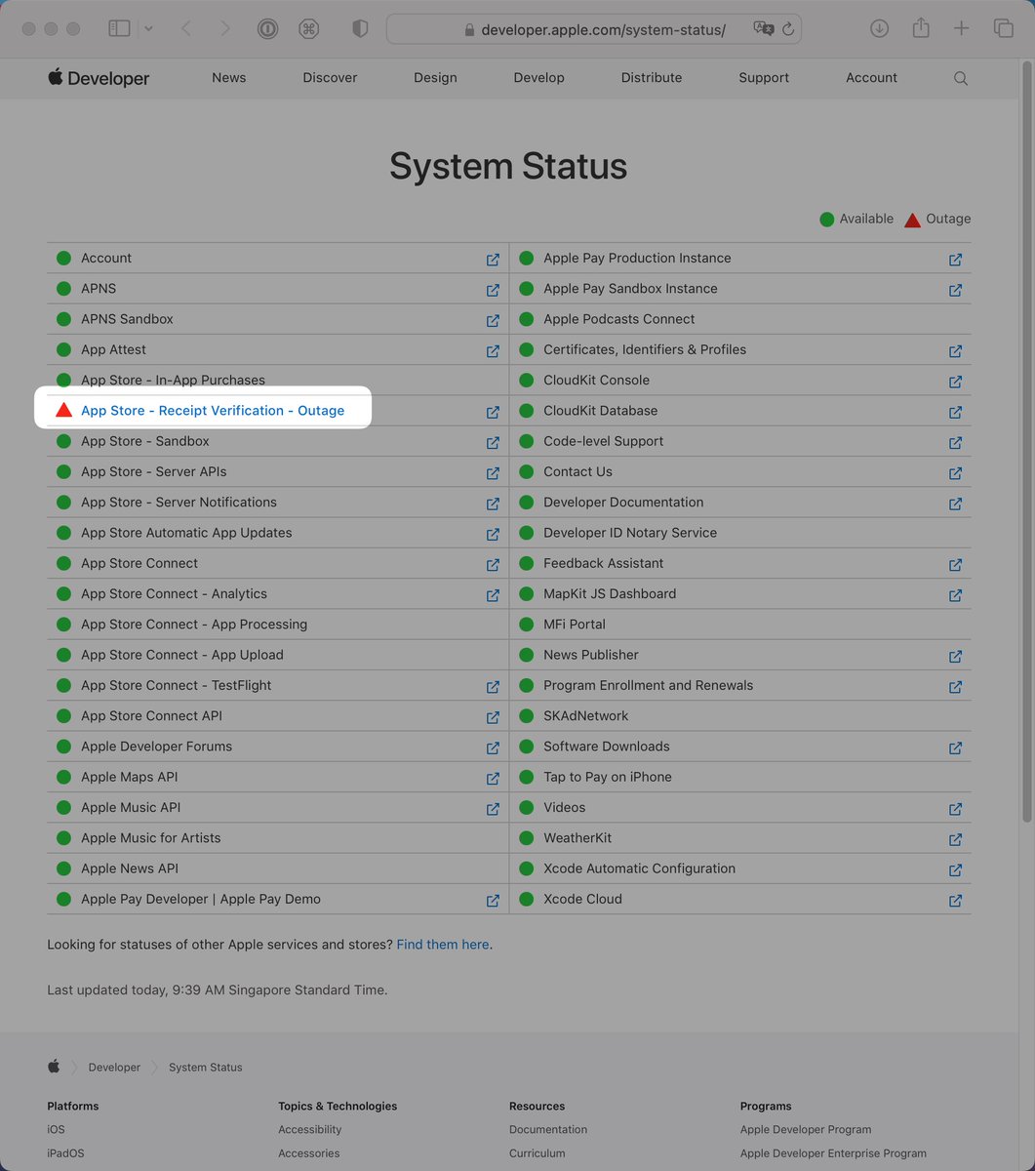Open the Support menu item

coord(764,77)
